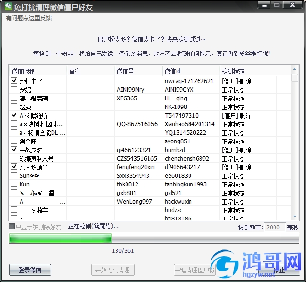Minimize the window

tap(264, 5)
